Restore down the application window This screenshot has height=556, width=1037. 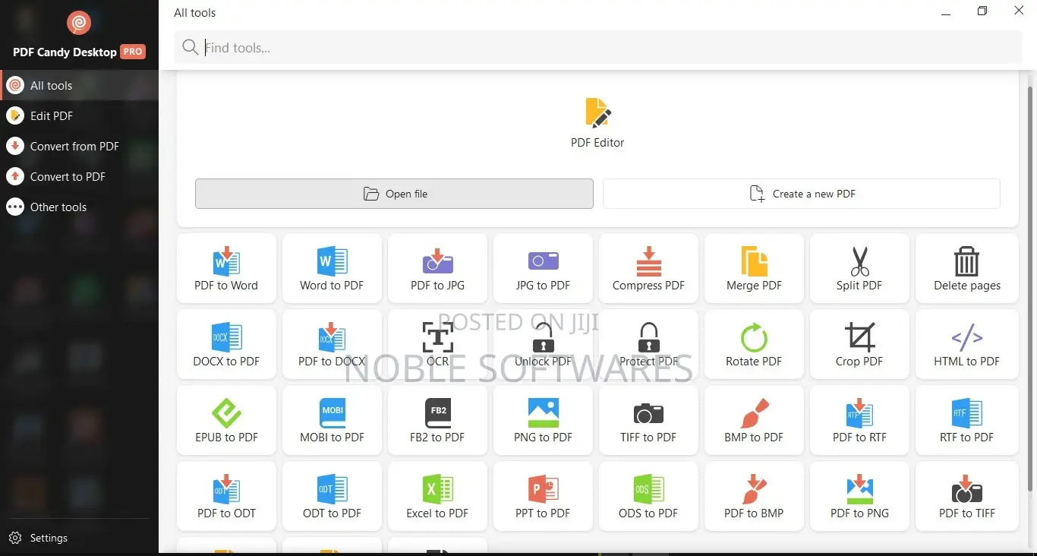[982, 11]
